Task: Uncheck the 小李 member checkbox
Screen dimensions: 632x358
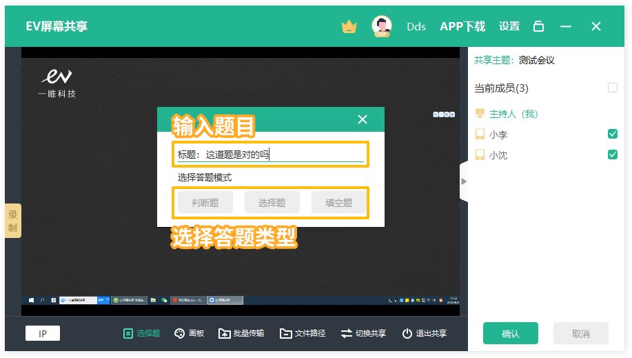Action: coord(613,134)
